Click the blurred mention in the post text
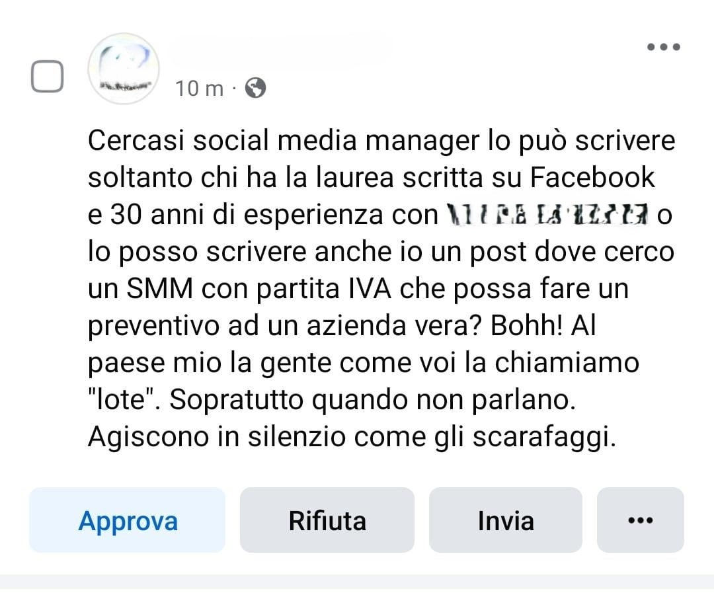 (547, 214)
